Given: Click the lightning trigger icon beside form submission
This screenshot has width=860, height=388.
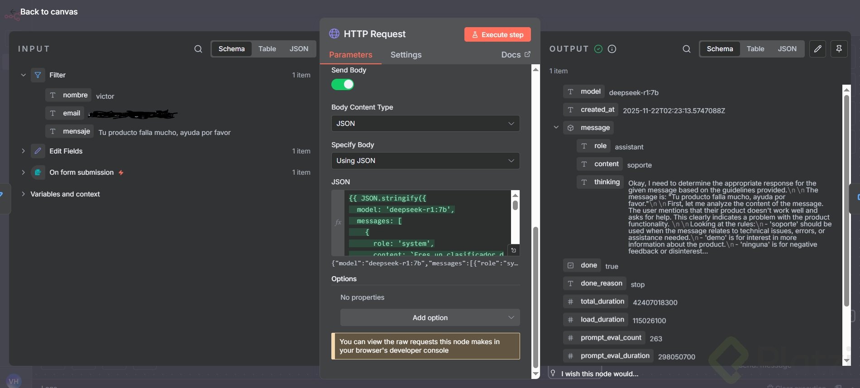Looking at the screenshot, I should 121,172.
